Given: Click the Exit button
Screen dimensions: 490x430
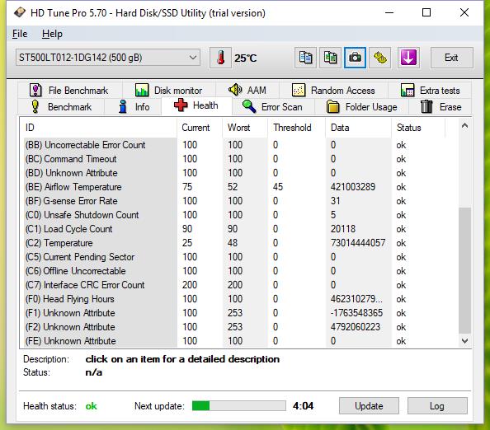Looking at the screenshot, I should (x=451, y=58).
